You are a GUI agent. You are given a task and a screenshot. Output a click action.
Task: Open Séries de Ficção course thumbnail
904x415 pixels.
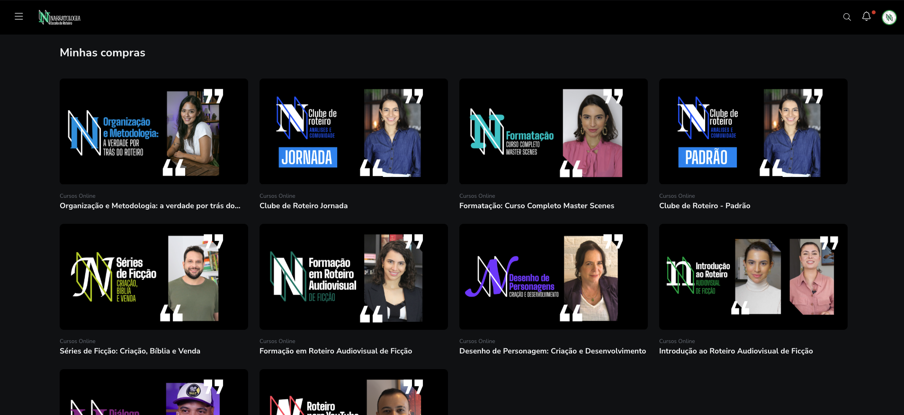[x=154, y=277]
